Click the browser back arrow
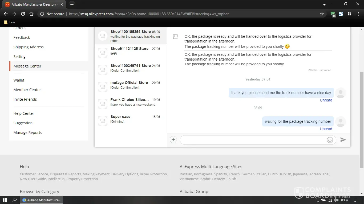Screen dimensions: 364x204 pyautogui.click(x=6, y=14)
